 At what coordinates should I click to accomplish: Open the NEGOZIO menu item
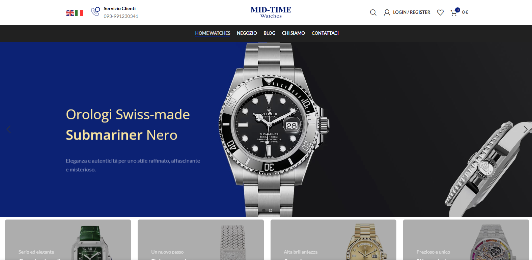point(247,33)
